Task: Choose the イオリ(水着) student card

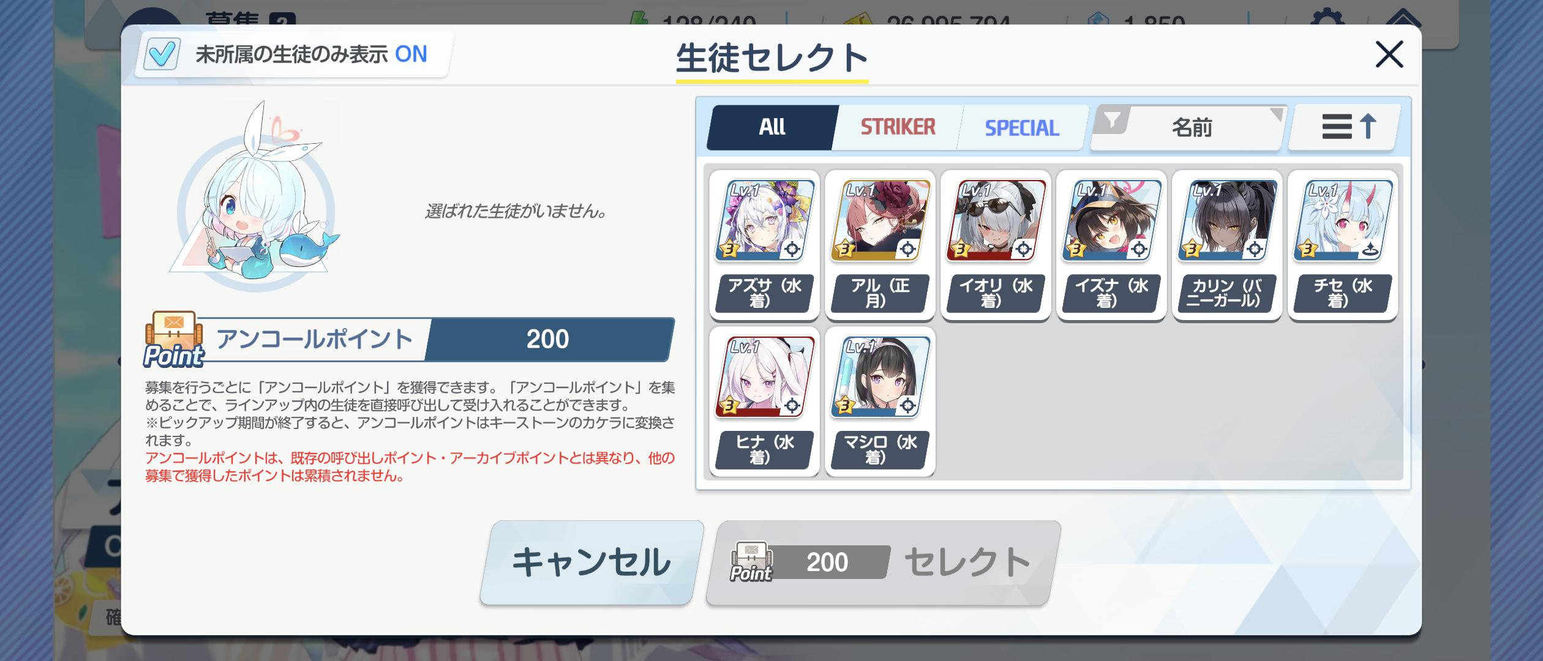Action: click(x=996, y=245)
